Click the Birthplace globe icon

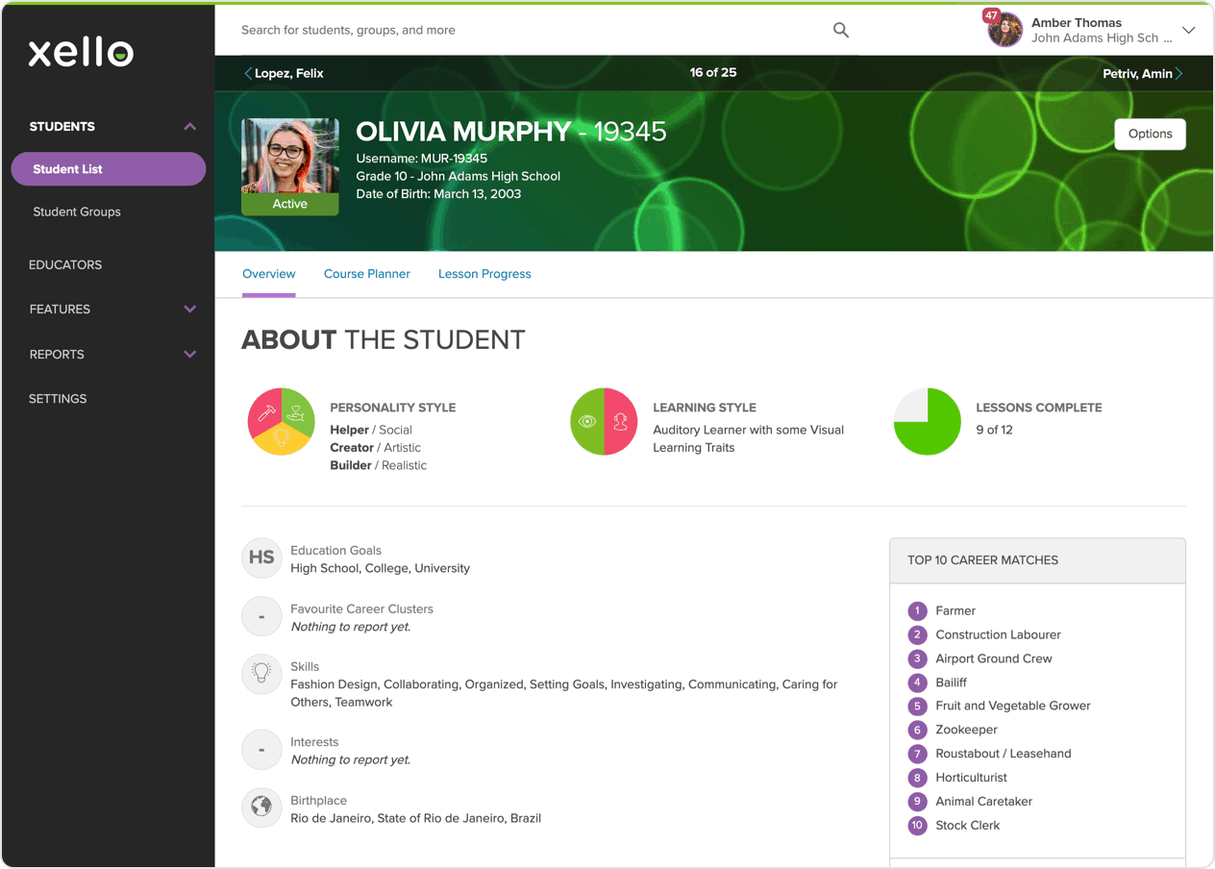(261, 807)
